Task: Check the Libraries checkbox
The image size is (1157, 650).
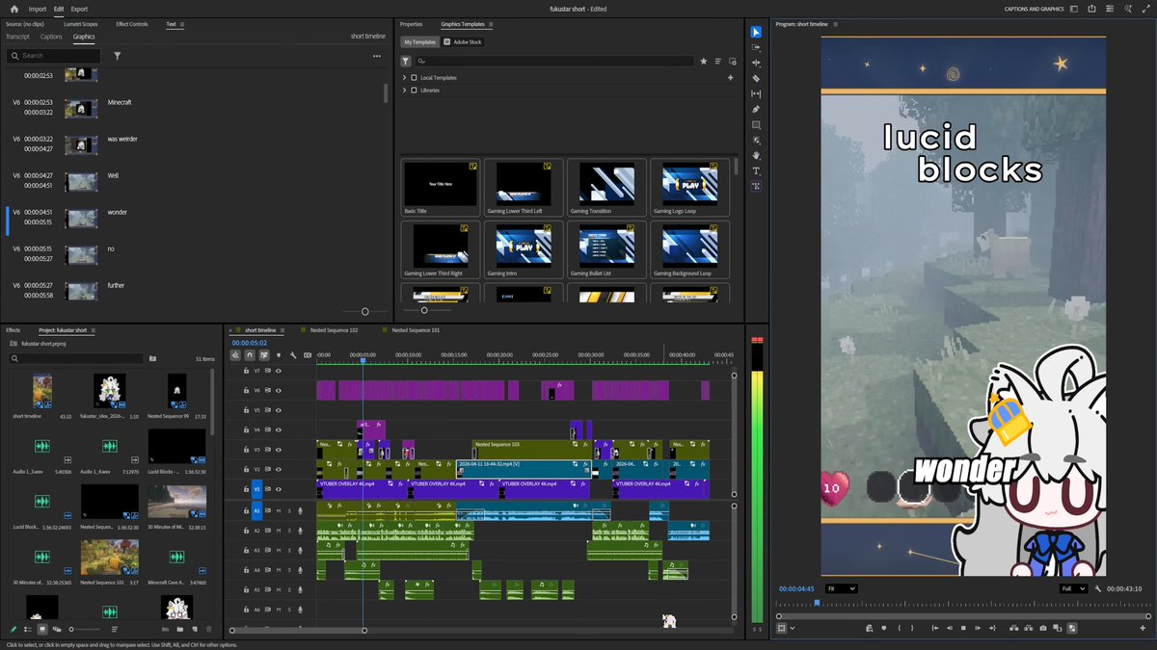Action: [x=415, y=90]
